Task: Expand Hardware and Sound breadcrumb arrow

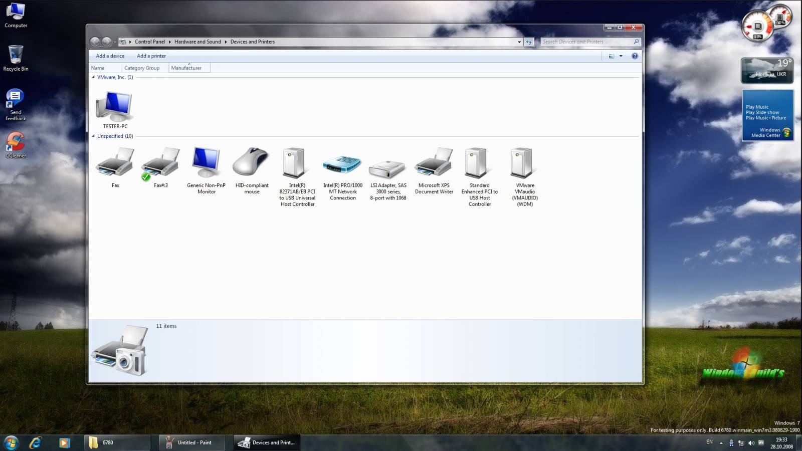Action: (x=226, y=42)
